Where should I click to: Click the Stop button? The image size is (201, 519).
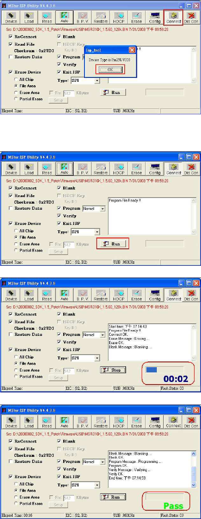(113, 370)
